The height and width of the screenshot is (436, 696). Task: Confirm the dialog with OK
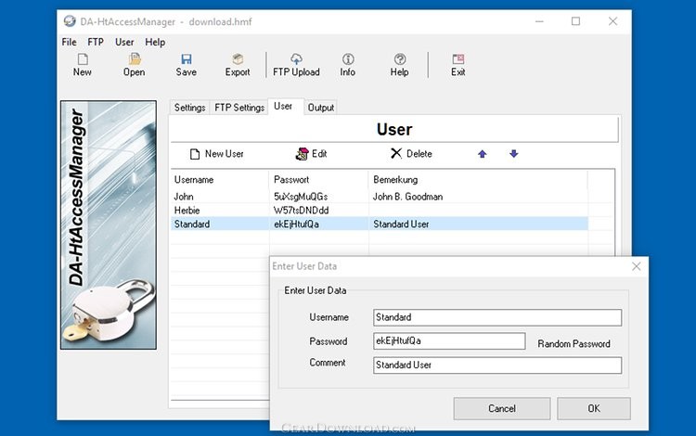(x=593, y=408)
